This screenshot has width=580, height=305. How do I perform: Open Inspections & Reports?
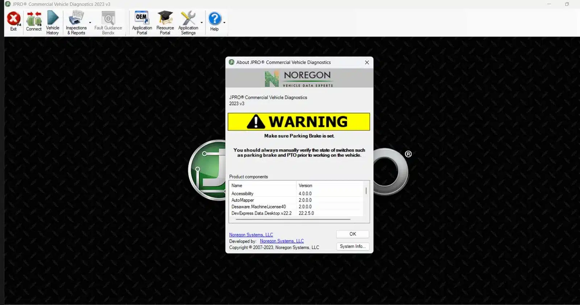tap(76, 22)
